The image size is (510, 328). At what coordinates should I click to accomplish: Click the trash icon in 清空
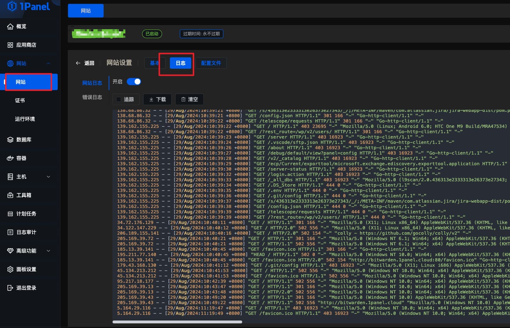(x=183, y=99)
